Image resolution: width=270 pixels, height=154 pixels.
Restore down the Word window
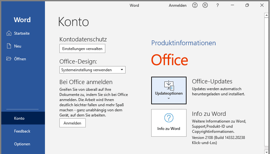(247, 5)
